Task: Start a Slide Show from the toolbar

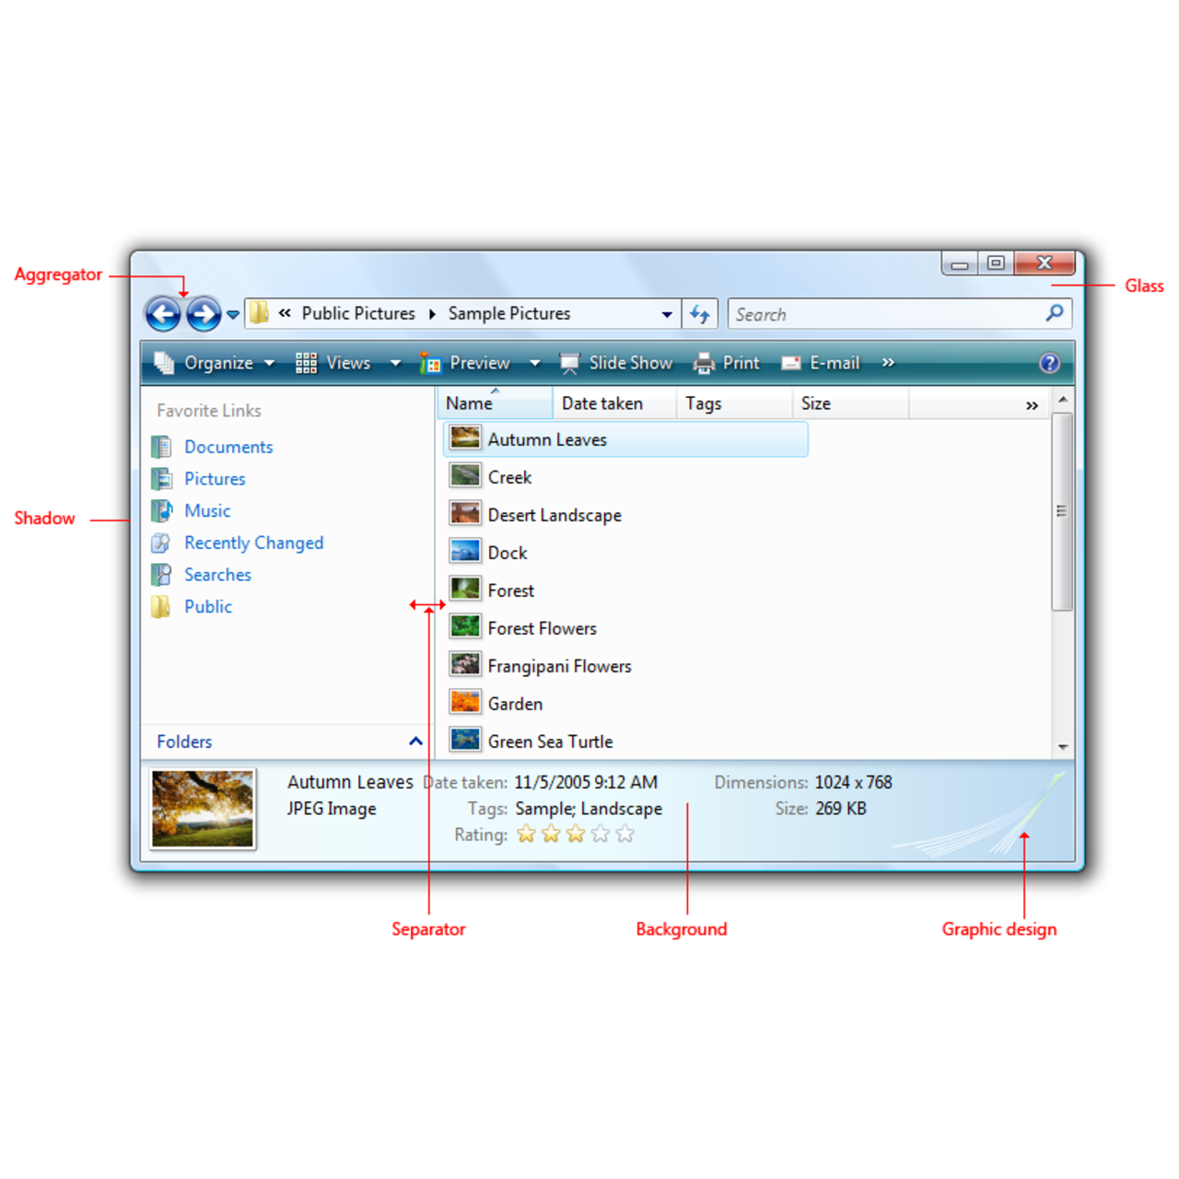Action: (616, 363)
